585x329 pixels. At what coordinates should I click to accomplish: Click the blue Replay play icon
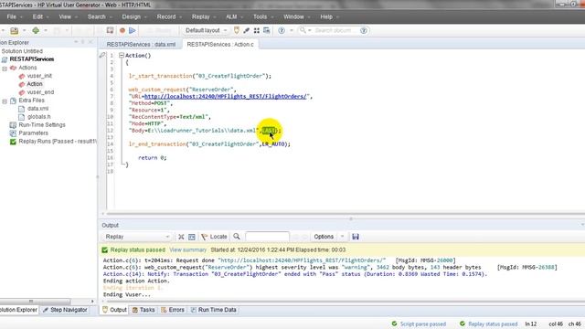pyautogui.click(x=132, y=30)
